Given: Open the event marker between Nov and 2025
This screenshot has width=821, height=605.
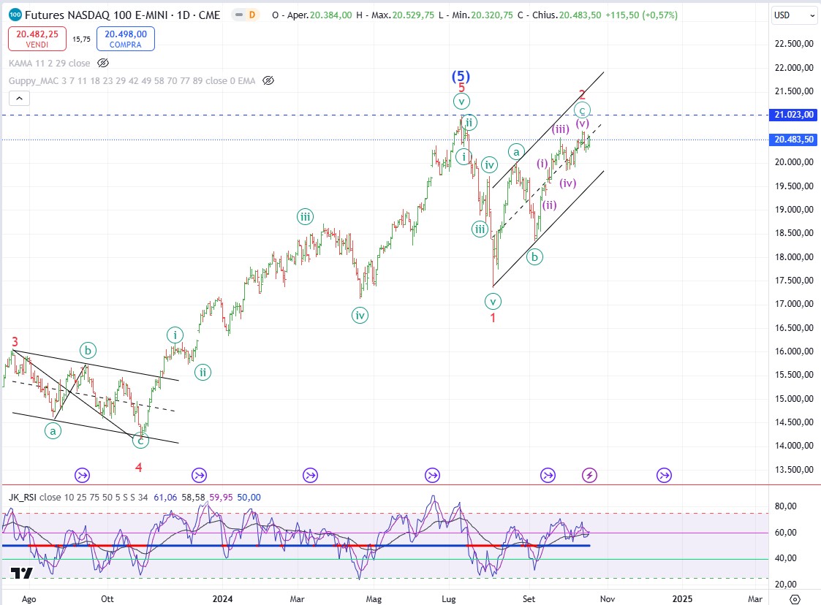Looking at the screenshot, I should point(664,475).
